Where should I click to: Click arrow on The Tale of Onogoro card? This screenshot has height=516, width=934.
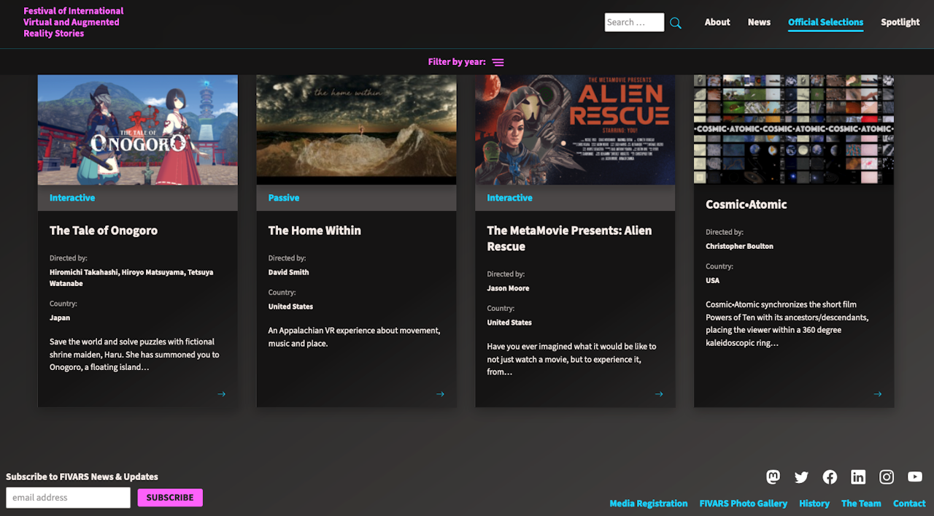221,394
